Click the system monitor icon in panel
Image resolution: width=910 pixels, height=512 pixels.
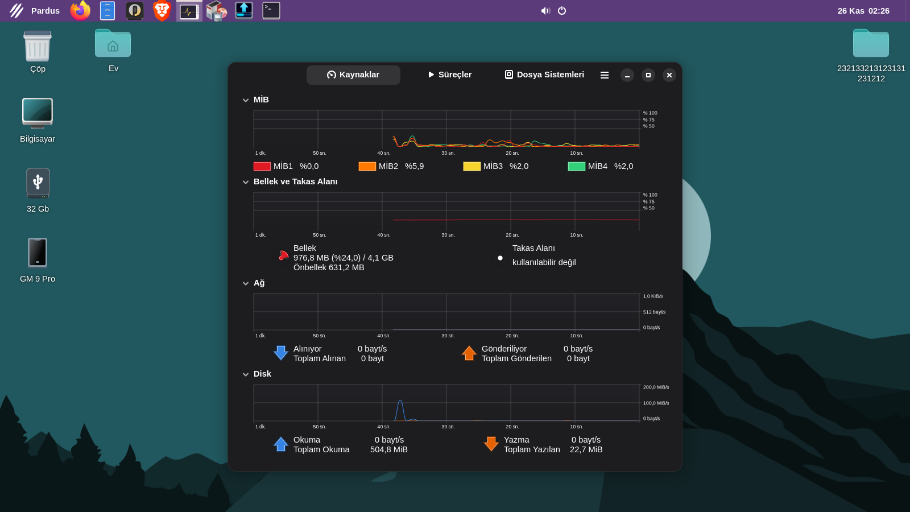pyautogui.click(x=189, y=11)
